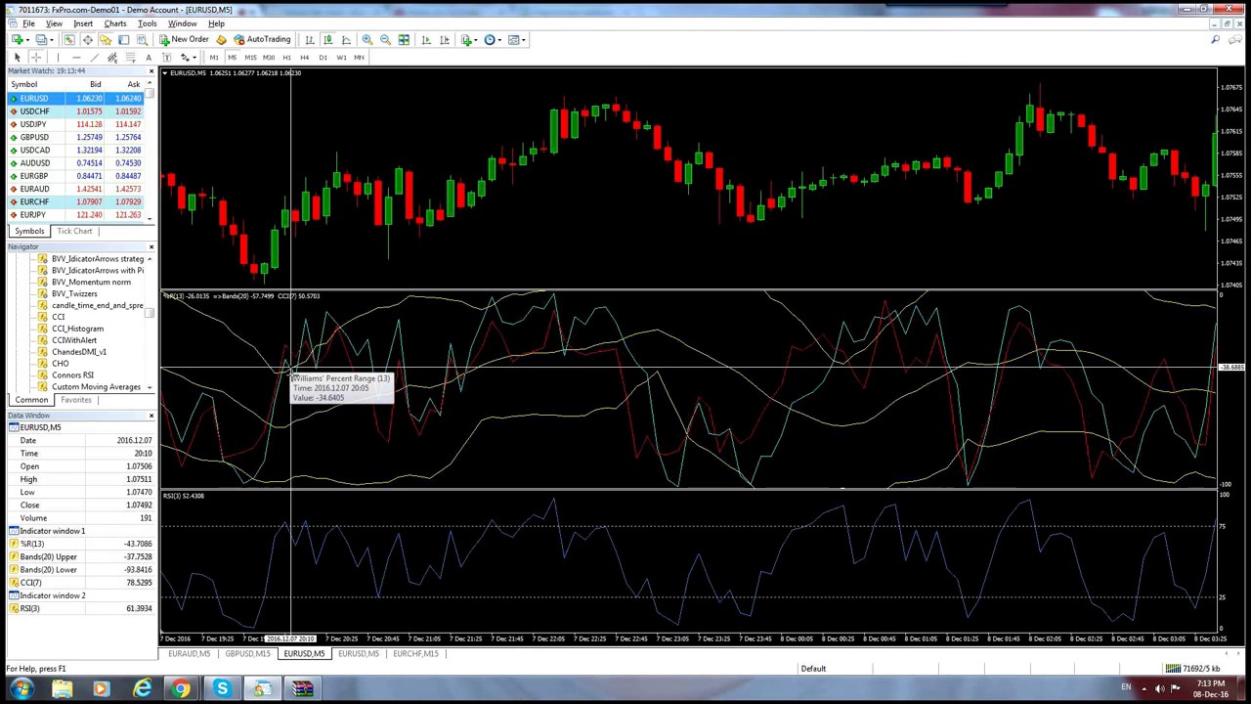Open dropdown arrow beside Templates icon
Screen dimensions: 1251x704
coord(524,40)
